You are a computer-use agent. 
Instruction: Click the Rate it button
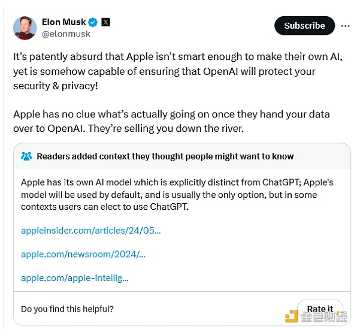[320, 309]
